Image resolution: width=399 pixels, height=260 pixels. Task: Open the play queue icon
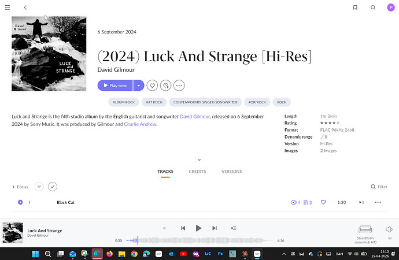(x=234, y=228)
